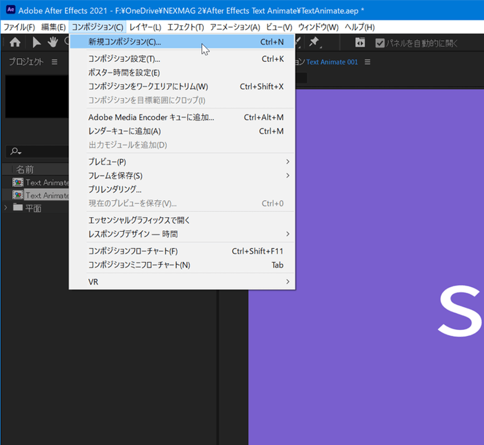Choose コンポジションミニフローチャート(N)
484x445 pixels.
[x=182, y=265]
